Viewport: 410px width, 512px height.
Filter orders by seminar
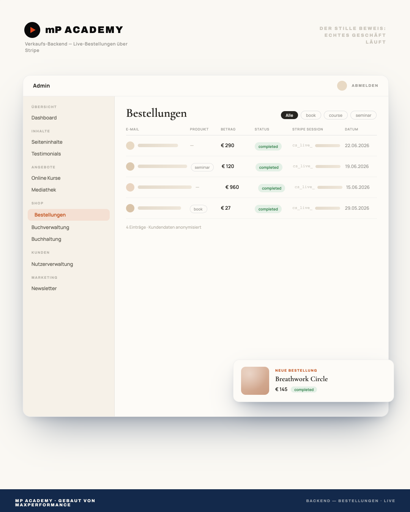pyautogui.click(x=363, y=115)
